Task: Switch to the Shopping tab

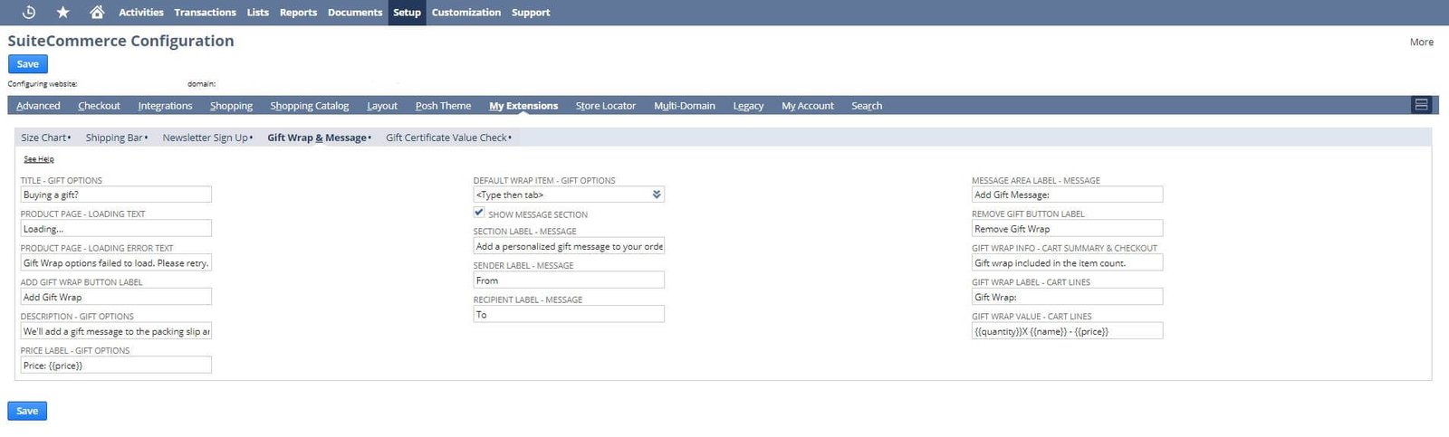Action: (x=231, y=106)
